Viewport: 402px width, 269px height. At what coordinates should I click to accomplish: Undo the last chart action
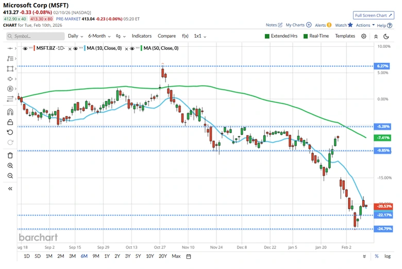coord(10,132)
